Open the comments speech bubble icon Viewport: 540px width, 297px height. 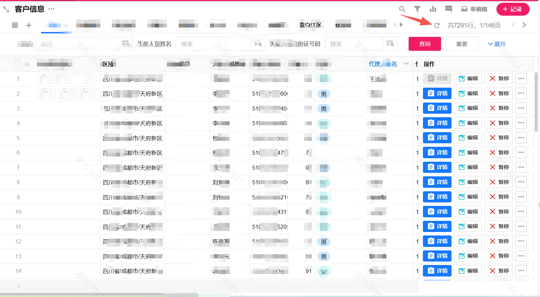pos(449,9)
